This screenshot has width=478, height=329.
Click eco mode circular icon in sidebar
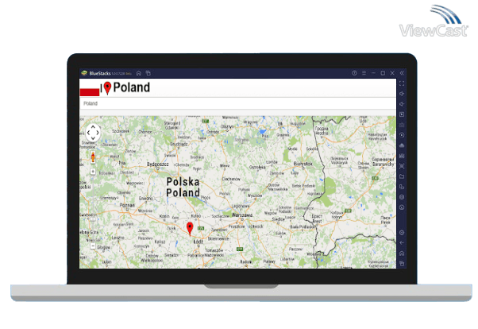pos(402,207)
